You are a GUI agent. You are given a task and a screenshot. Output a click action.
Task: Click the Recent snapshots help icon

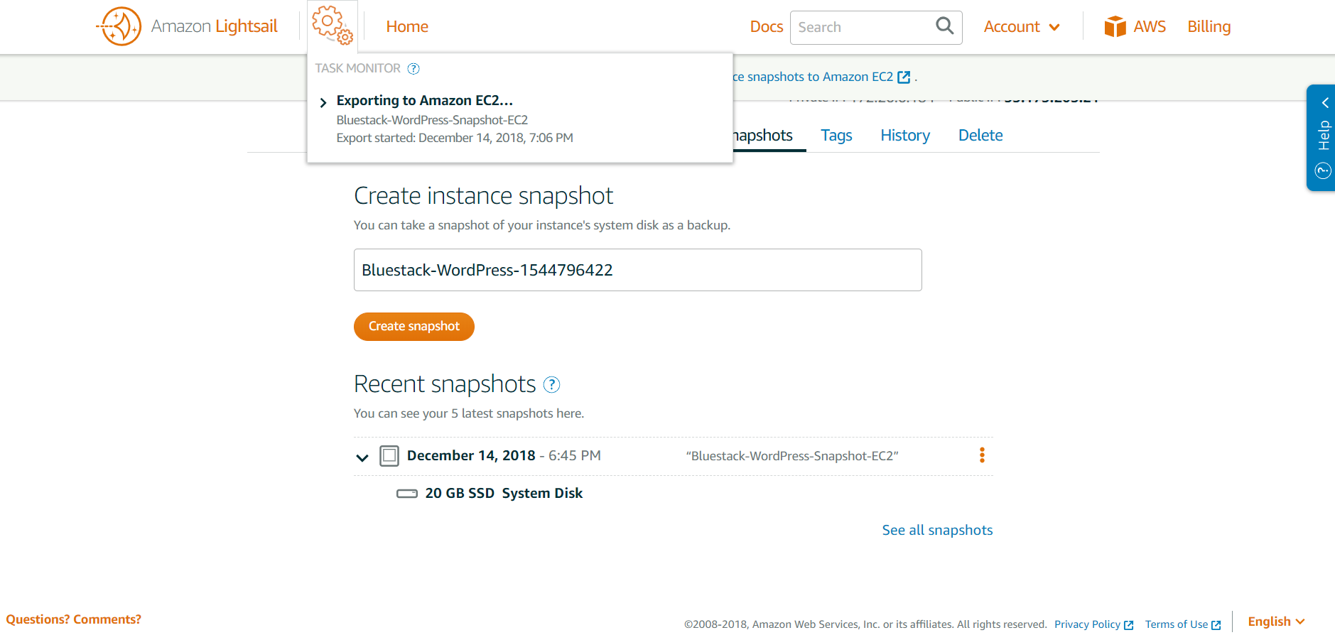(551, 385)
